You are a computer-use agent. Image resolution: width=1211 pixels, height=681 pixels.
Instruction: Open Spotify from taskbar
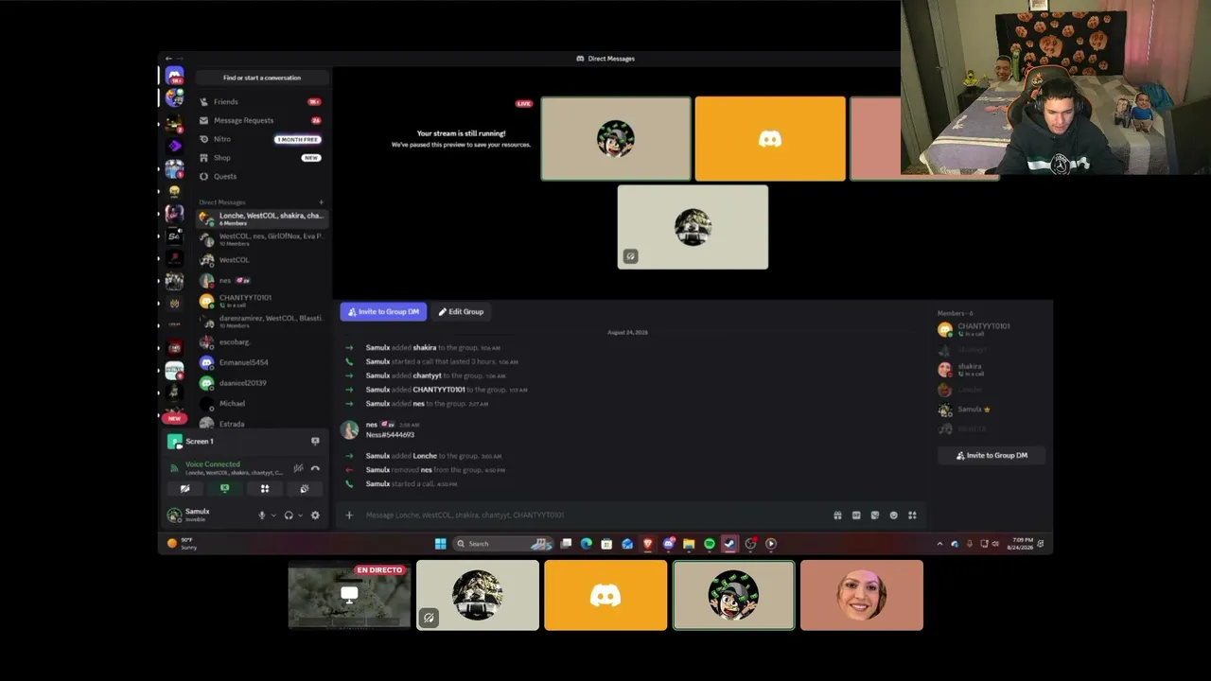coord(710,544)
